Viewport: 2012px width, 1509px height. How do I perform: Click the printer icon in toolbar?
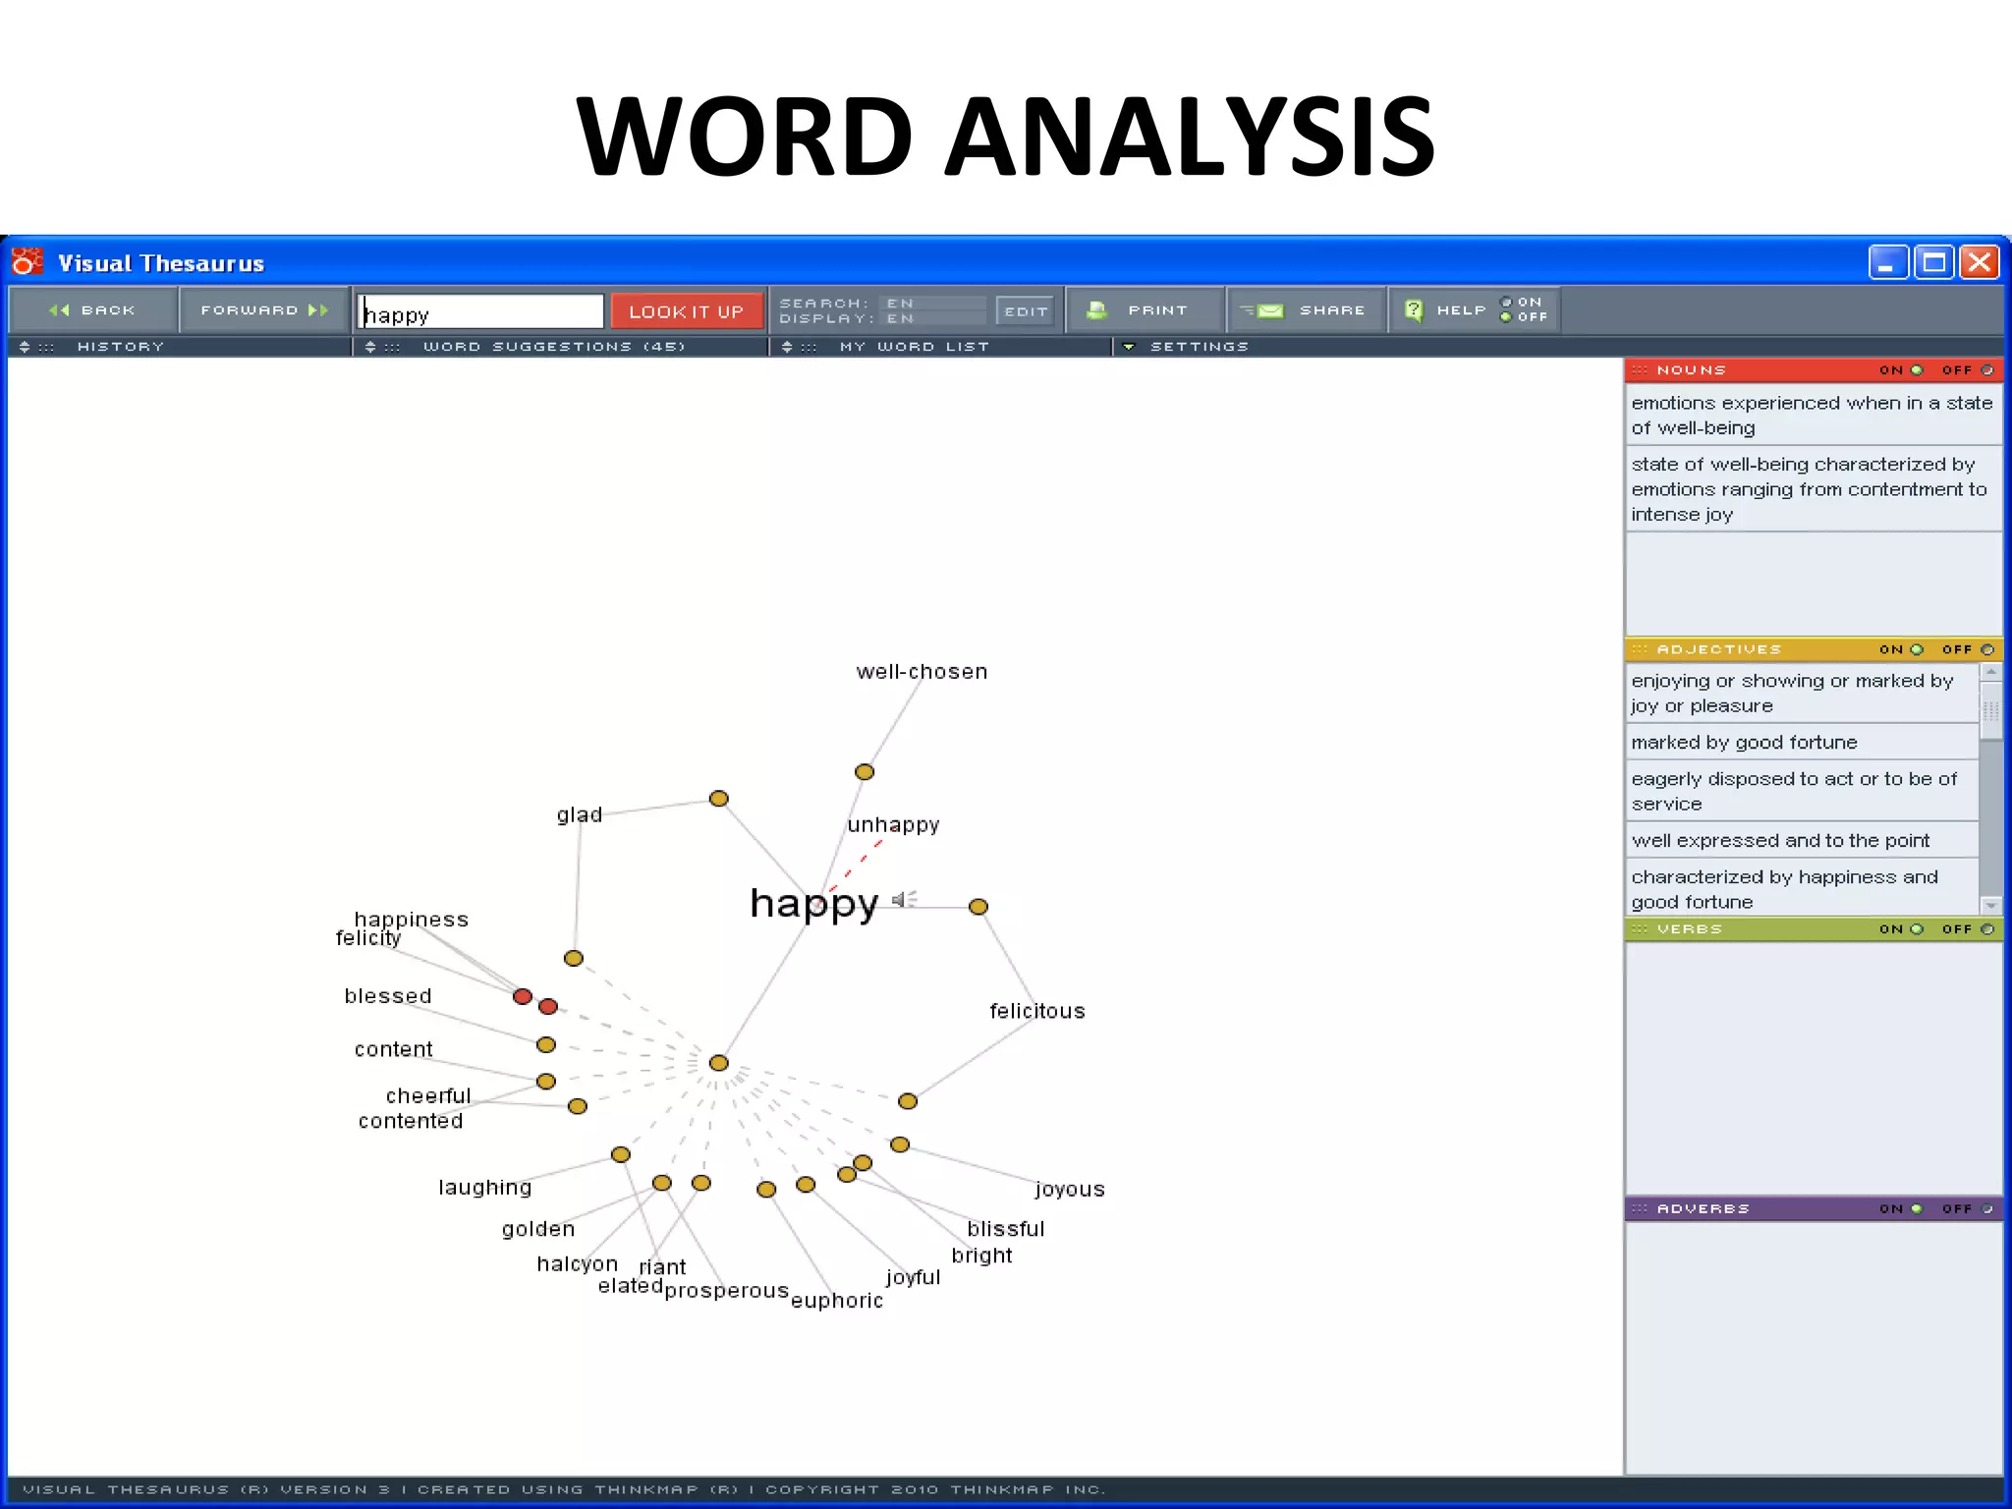tap(1096, 310)
